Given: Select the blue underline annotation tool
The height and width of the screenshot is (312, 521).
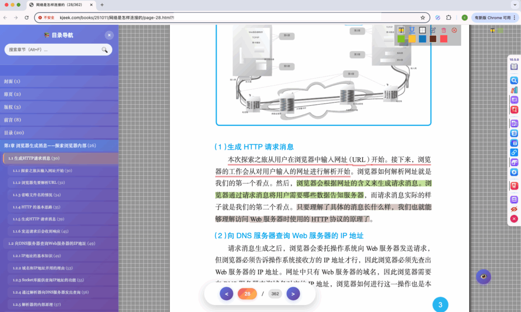Looking at the screenshot, I should 412,30.
